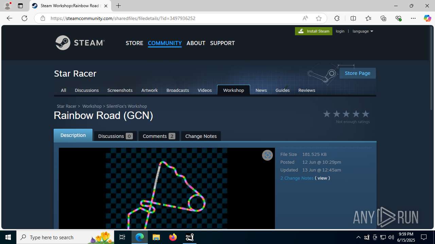
Task: Open Copilot sidebar
Action: [x=427, y=18]
